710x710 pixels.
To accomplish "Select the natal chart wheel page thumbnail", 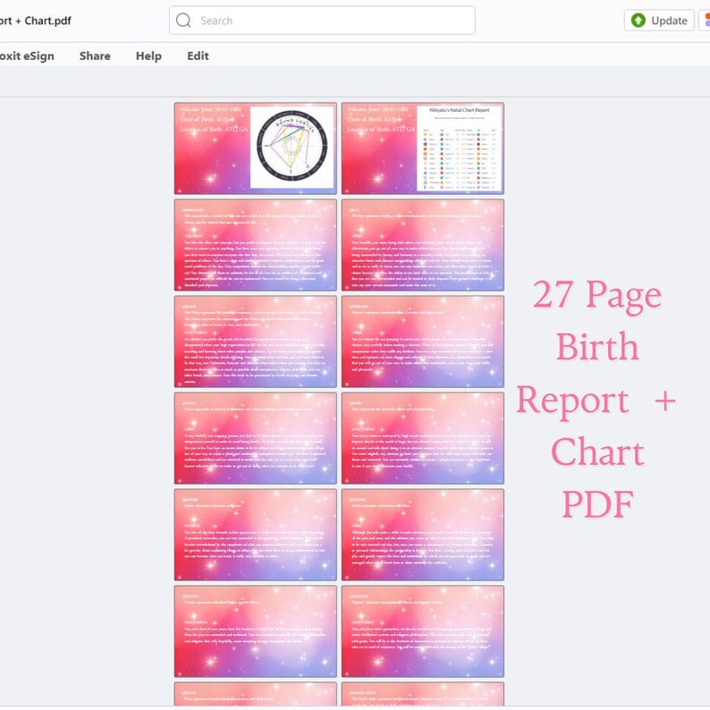I will coord(256,148).
